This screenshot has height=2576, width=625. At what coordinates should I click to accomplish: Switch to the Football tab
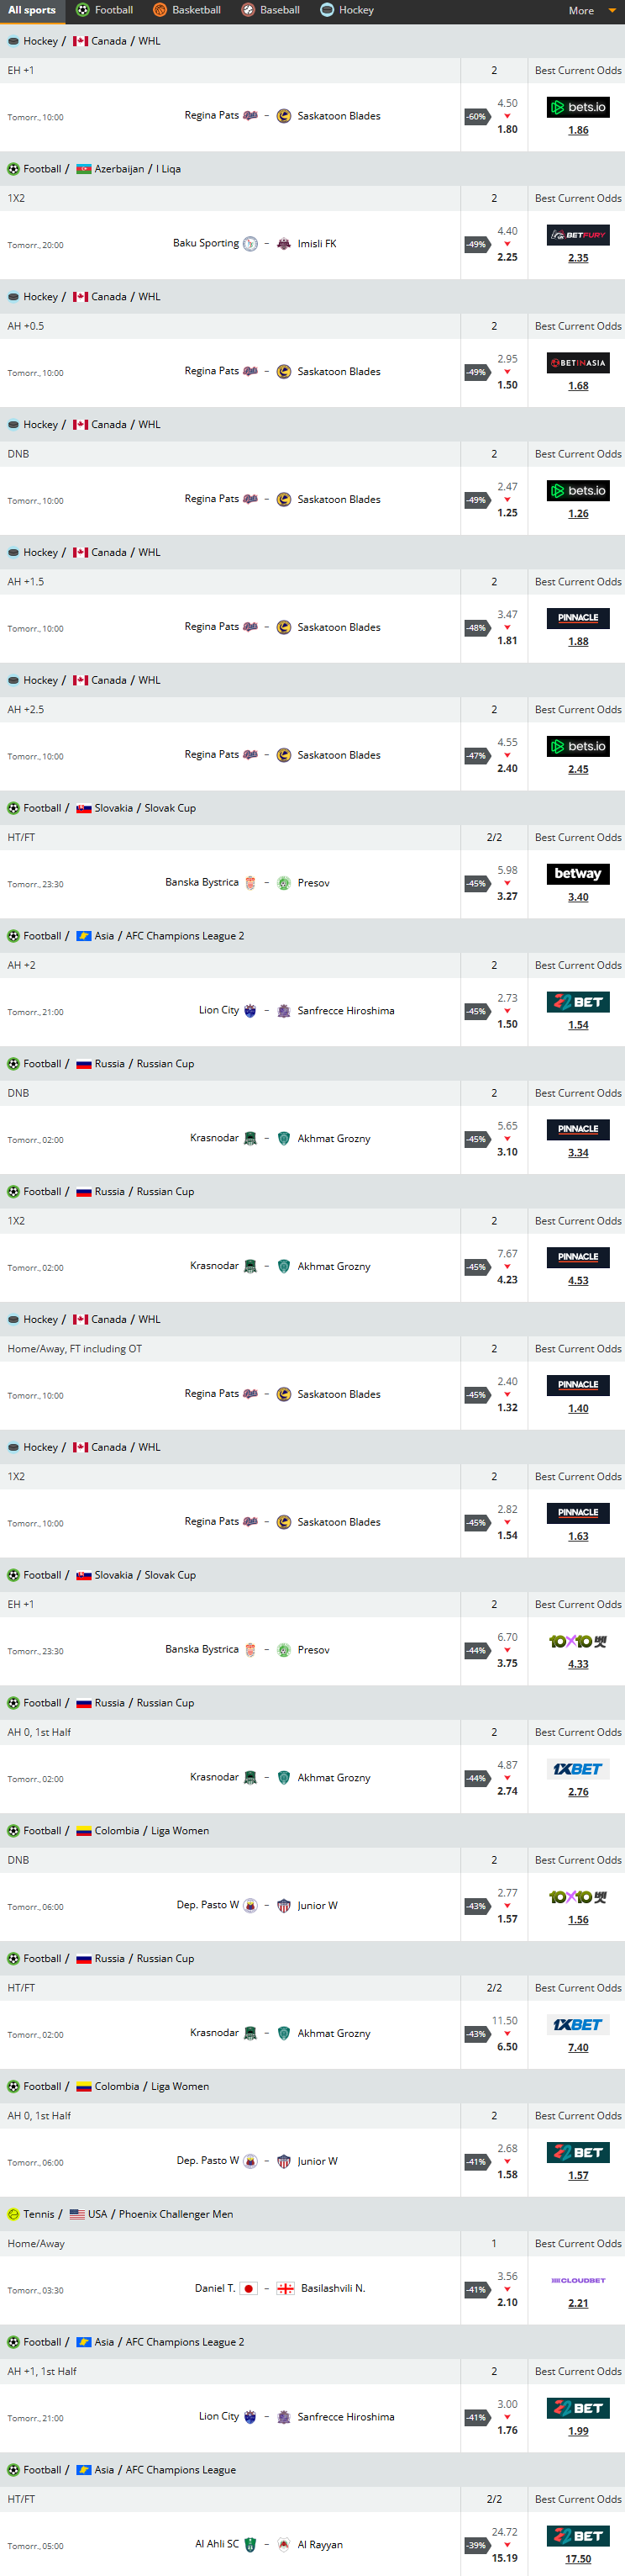[104, 11]
